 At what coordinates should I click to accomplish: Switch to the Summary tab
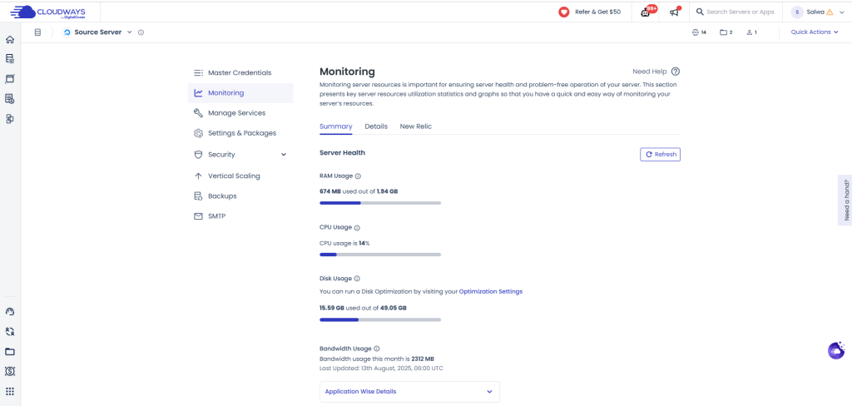tap(336, 126)
